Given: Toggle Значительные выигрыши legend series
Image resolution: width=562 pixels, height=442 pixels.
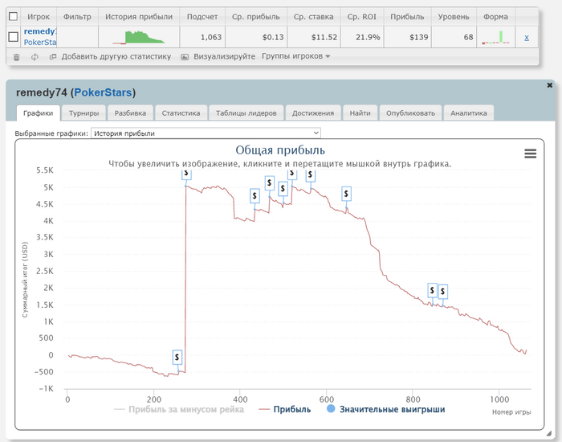Looking at the screenshot, I should pyautogui.click(x=386, y=409).
